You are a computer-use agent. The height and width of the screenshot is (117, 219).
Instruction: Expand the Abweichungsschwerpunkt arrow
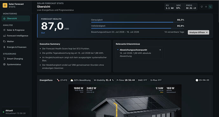pos(160,50)
